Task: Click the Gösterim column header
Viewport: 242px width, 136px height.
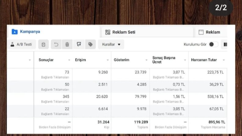Action: tap(121, 60)
